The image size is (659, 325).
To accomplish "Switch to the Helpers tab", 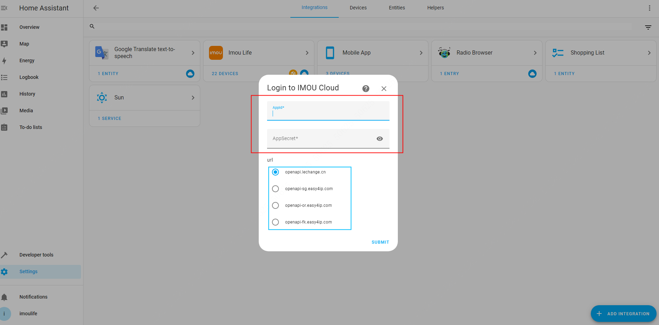I will pyautogui.click(x=435, y=8).
